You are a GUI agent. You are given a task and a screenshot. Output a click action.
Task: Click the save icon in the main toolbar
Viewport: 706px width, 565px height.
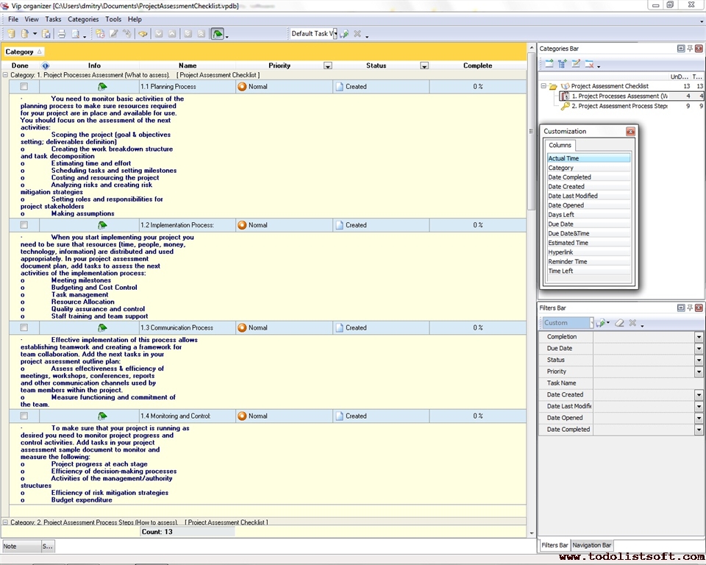pos(46,34)
